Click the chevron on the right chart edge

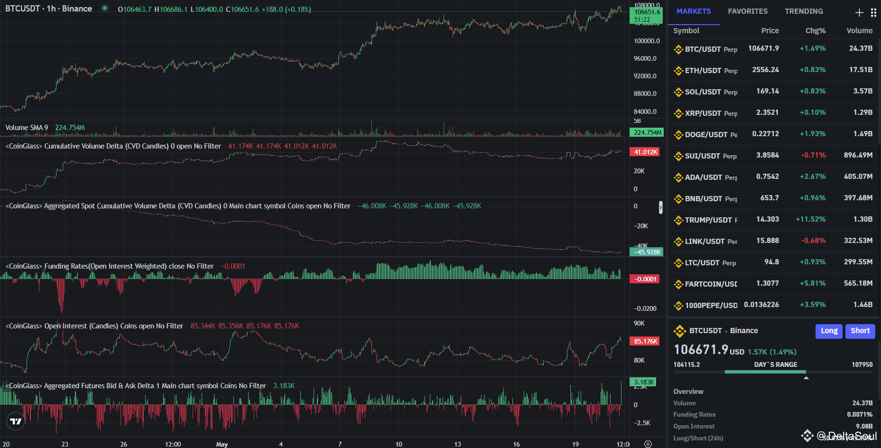tap(660, 207)
